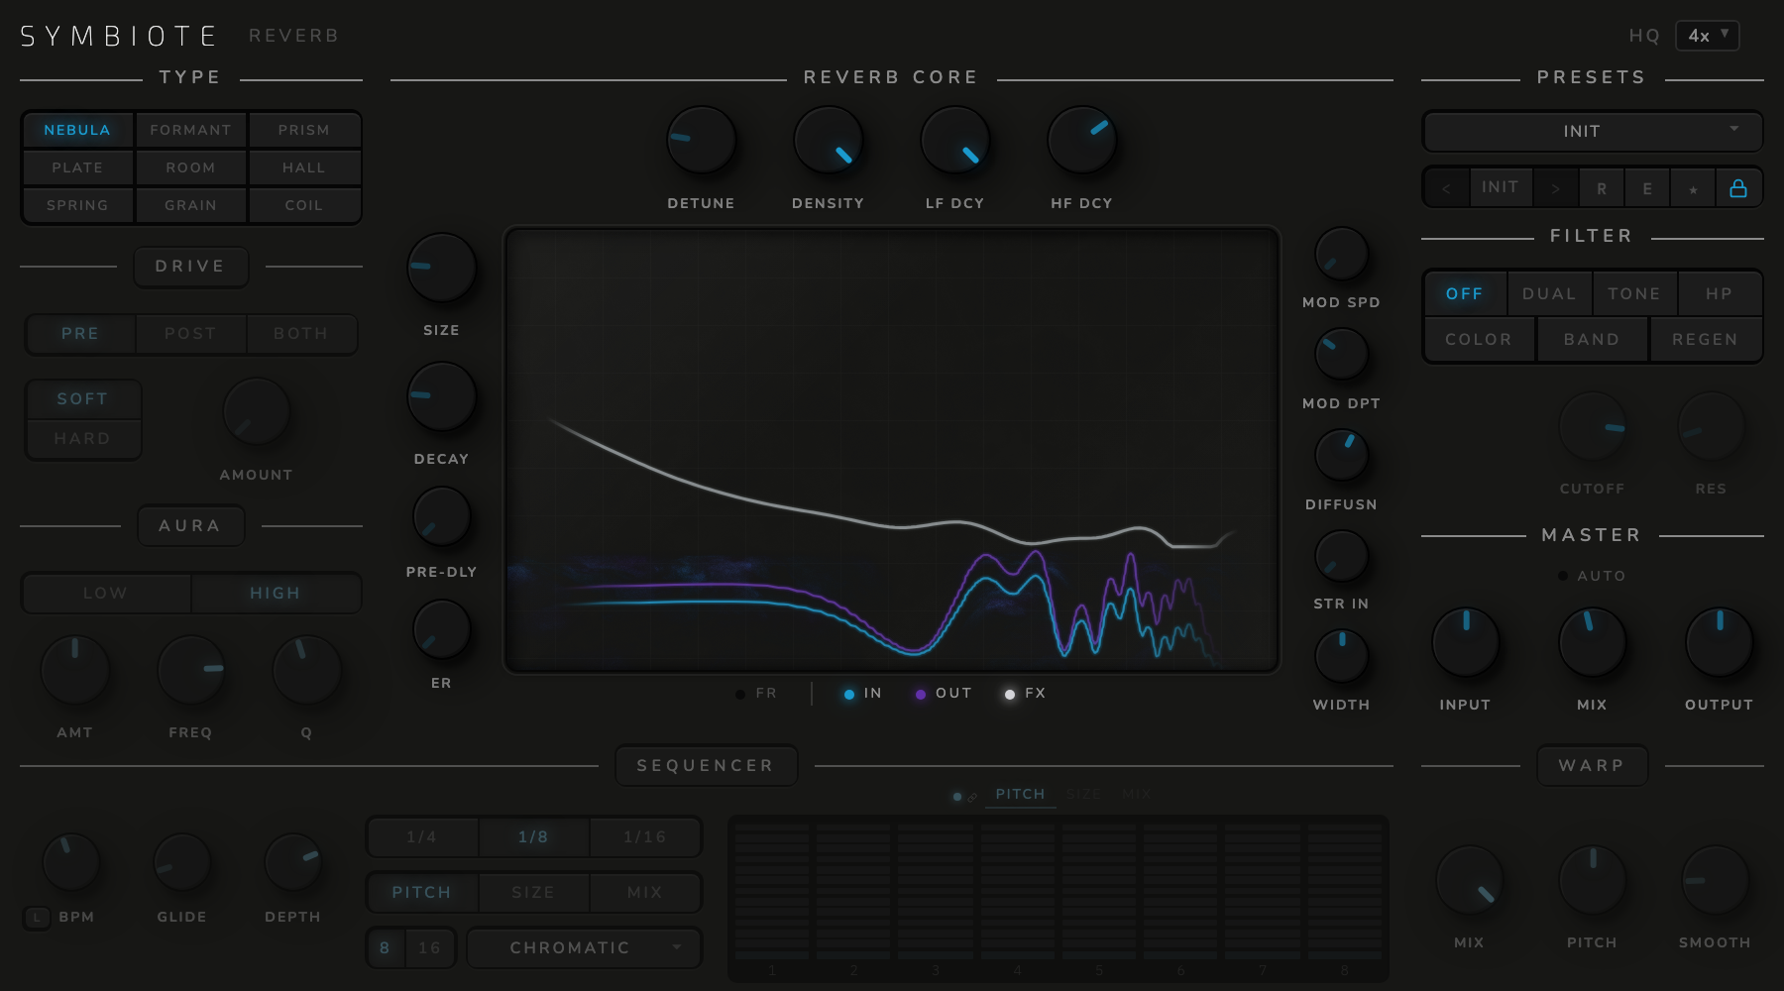The image size is (1784, 991).
Task: Click the Aura FREQ knob
Action: click(x=190, y=670)
